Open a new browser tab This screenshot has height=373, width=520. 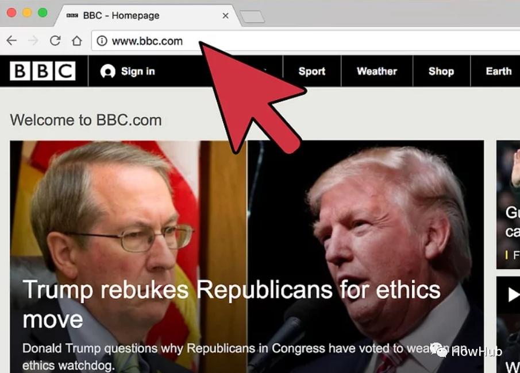pos(252,17)
